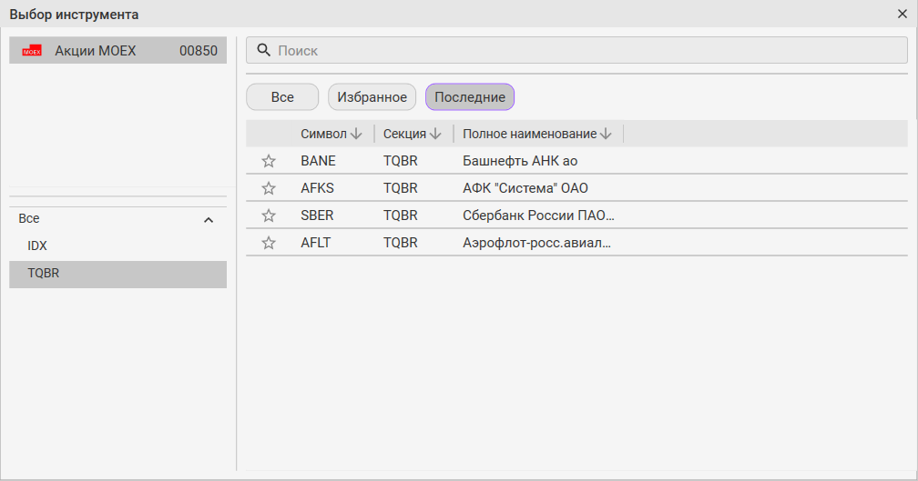Viewport: 918px width, 481px height.
Task: Sort by the Секция column arrow
Action: click(x=435, y=134)
